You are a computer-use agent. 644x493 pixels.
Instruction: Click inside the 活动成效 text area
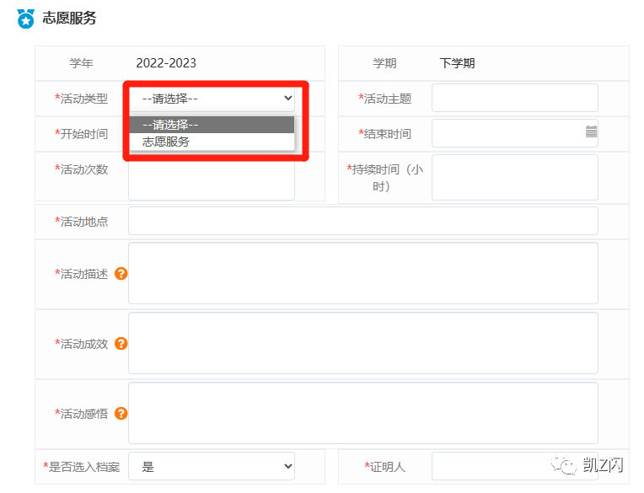click(362, 343)
